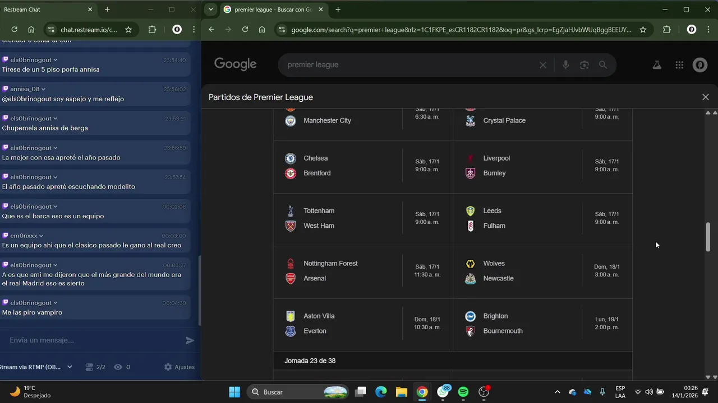Focus the 'Envía un mensaje...' field
The height and width of the screenshot is (403, 718).
tap(93, 340)
